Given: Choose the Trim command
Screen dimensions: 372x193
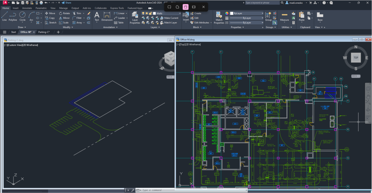Looking at the screenshot, I should (x=77, y=13).
